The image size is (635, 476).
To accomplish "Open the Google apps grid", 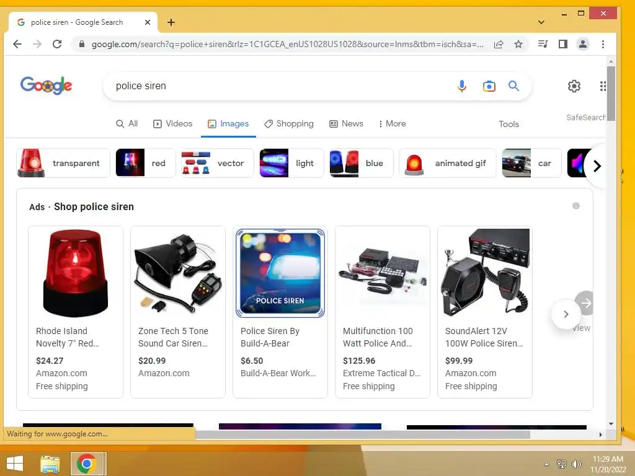I will click(x=603, y=86).
